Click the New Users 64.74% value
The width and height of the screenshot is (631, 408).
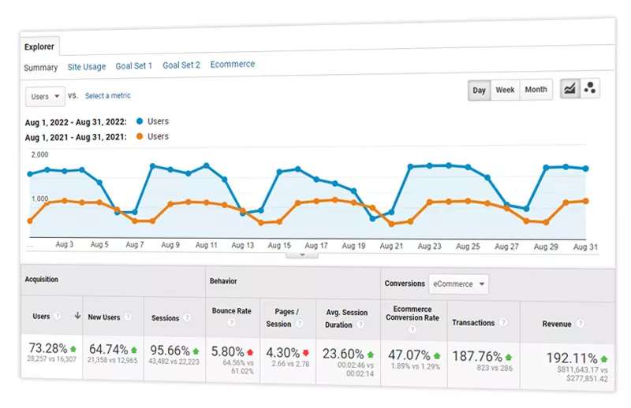(x=108, y=348)
